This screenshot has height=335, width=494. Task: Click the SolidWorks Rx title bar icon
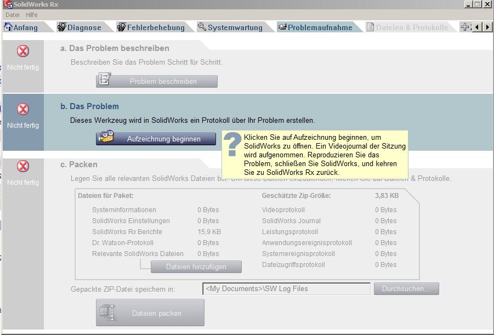[x=8, y=4]
